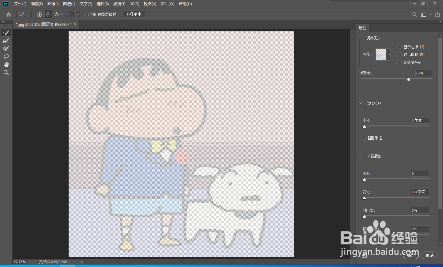
Task: Switch to add-to-selection mode (plus icon)
Action: tap(39, 14)
